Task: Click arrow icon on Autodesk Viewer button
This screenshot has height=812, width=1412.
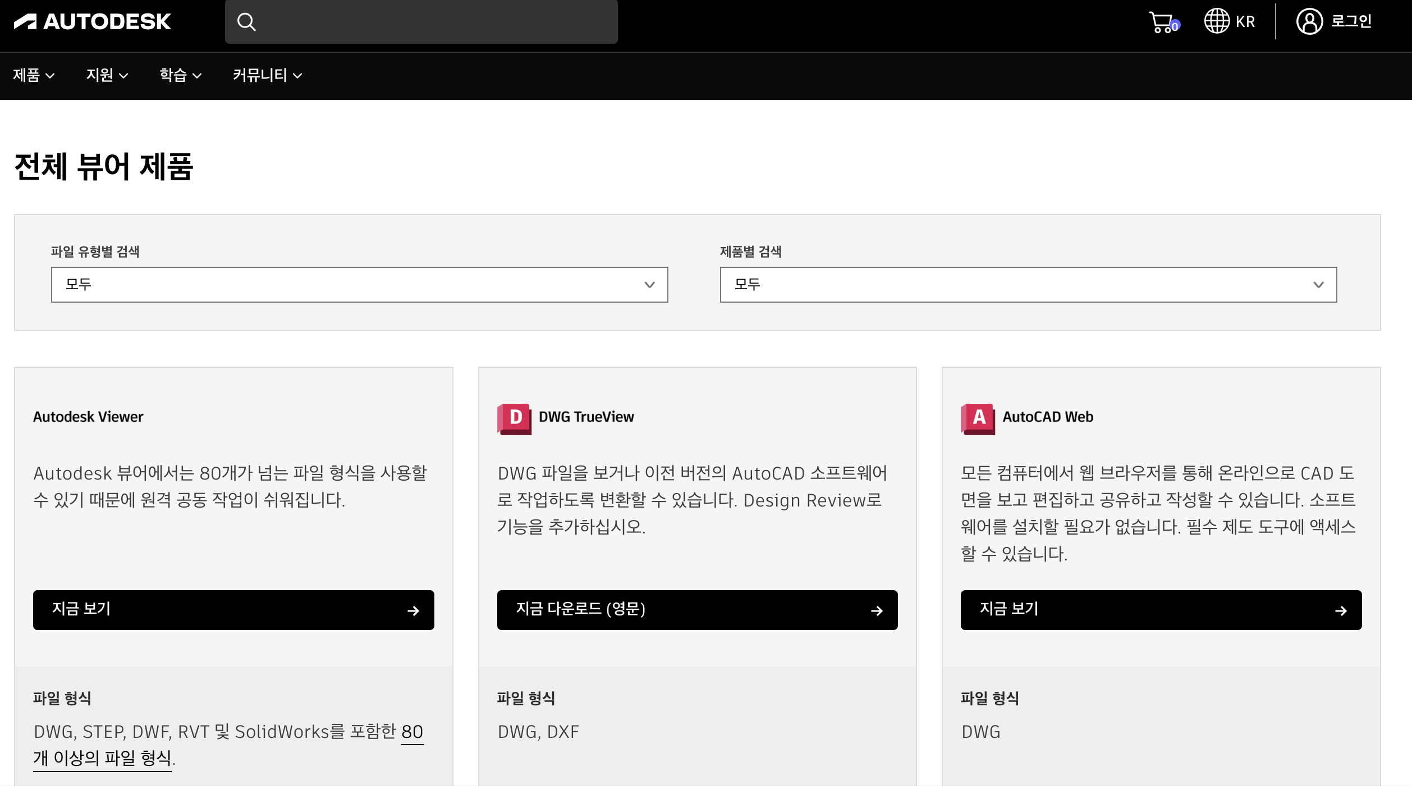Action: click(x=413, y=610)
